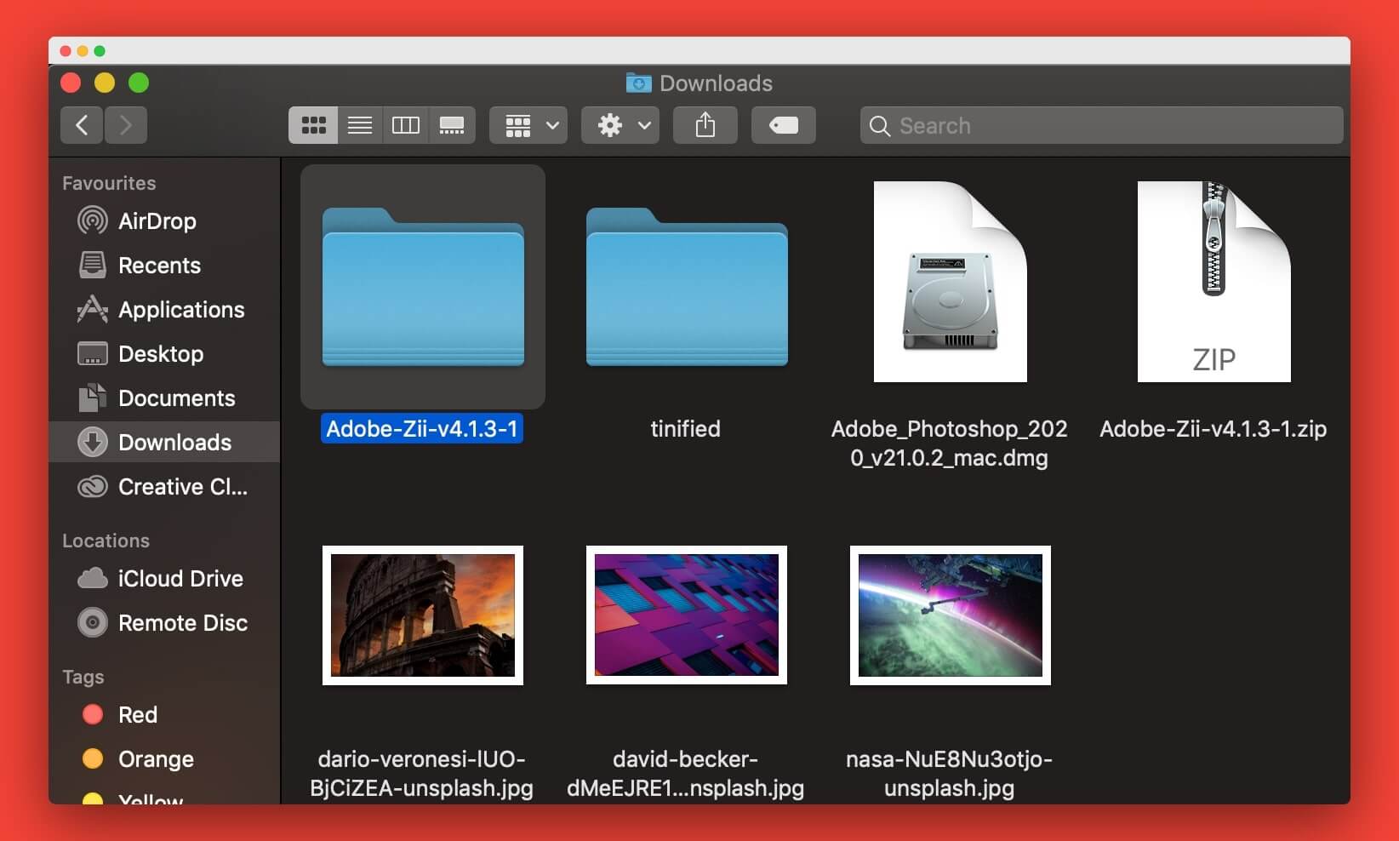Click the nasa-NuE8Nu3otjo-unsplash.jpg file name

950,773
